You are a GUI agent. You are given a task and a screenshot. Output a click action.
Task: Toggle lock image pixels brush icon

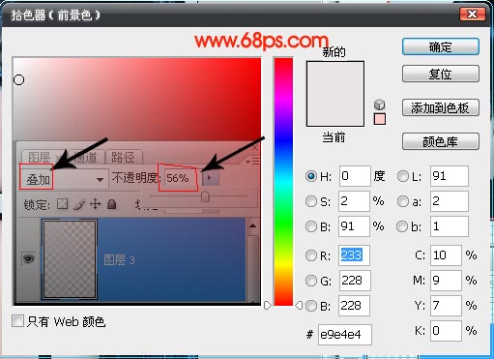(79, 204)
